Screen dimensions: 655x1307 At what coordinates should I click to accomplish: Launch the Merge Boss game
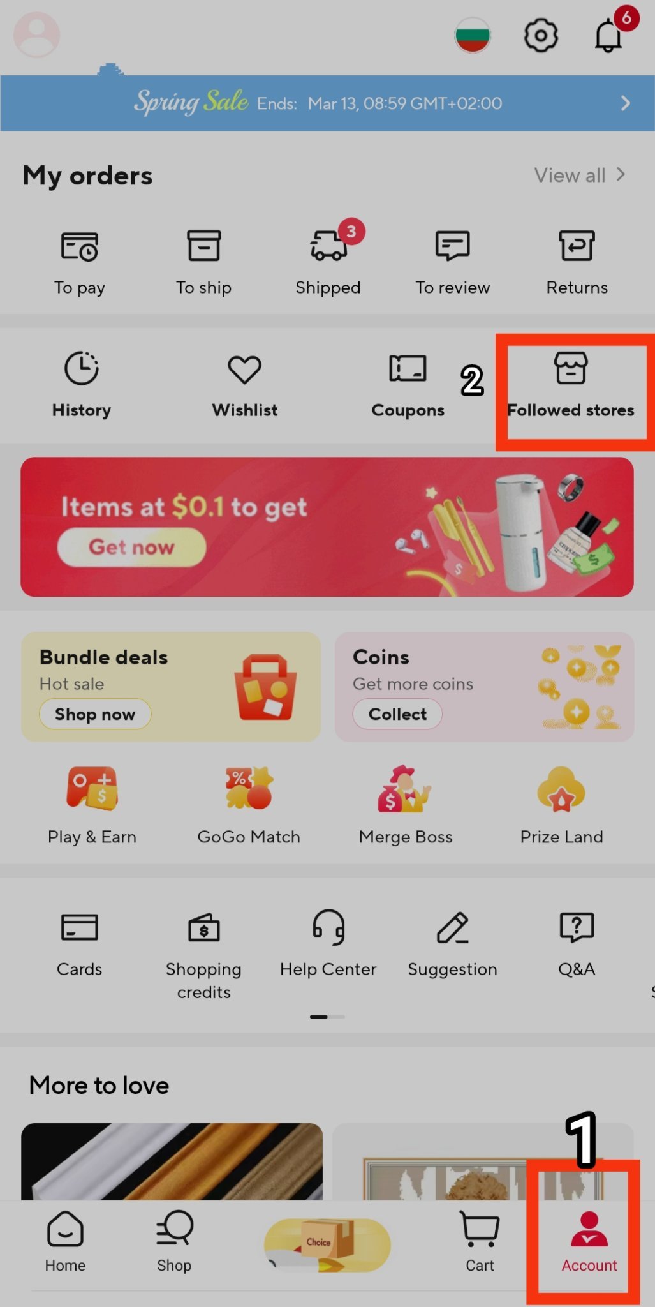click(406, 805)
